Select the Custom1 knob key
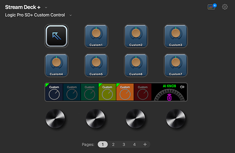 (96, 36)
